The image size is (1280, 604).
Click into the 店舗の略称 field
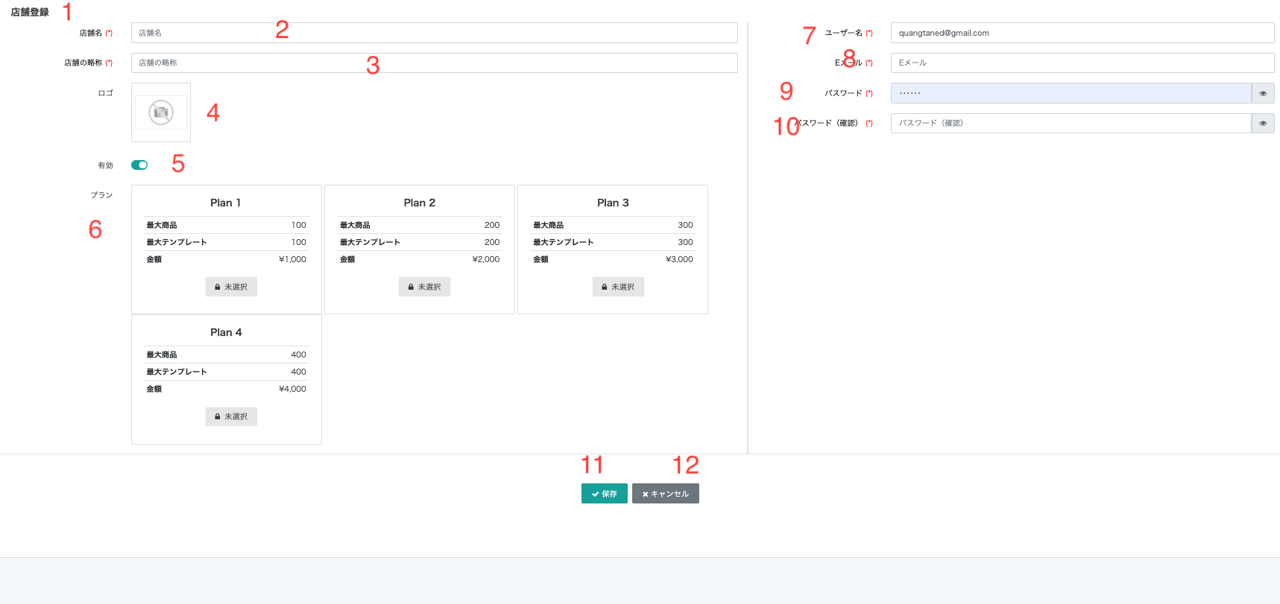(x=434, y=63)
